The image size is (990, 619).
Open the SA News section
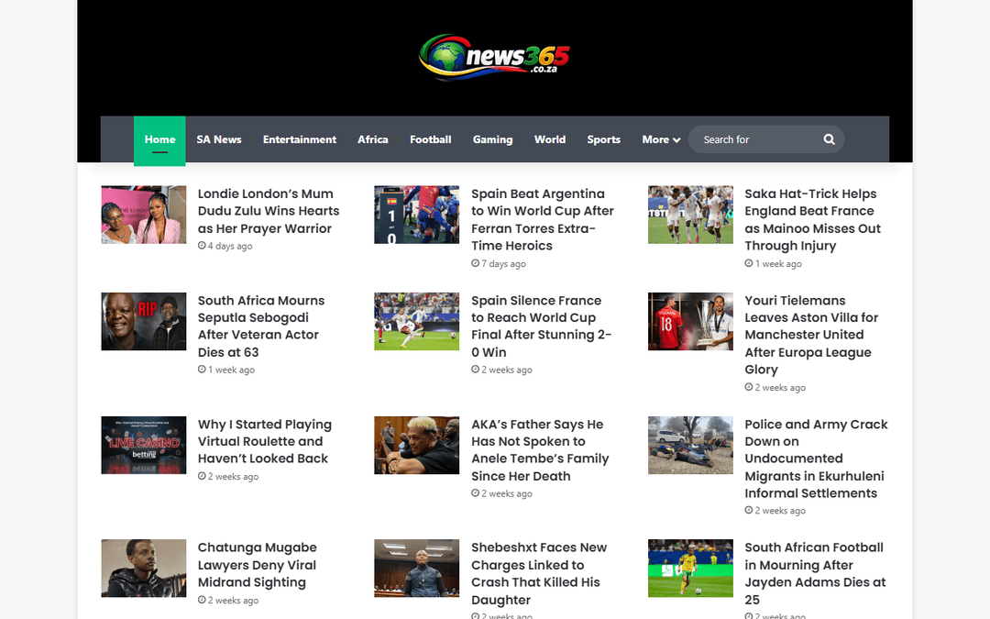[218, 139]
